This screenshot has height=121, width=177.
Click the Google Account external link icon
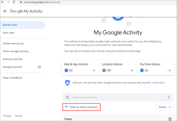[x=39, y=67]
